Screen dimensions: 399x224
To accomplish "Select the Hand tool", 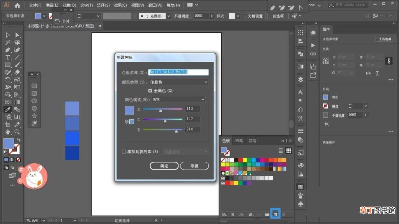I will tap(8, 132).
